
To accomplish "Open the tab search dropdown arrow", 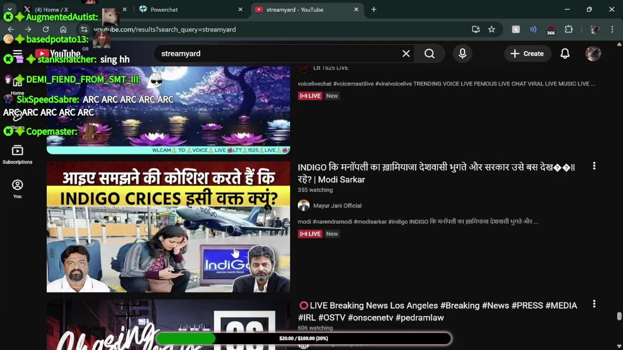I will [x=9, y=9].
